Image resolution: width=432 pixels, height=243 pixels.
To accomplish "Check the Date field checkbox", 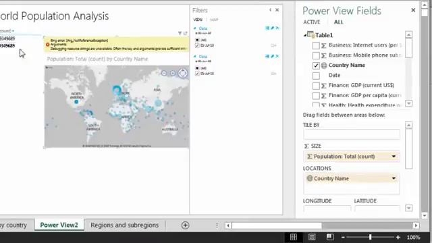I will tap(316, 76).
